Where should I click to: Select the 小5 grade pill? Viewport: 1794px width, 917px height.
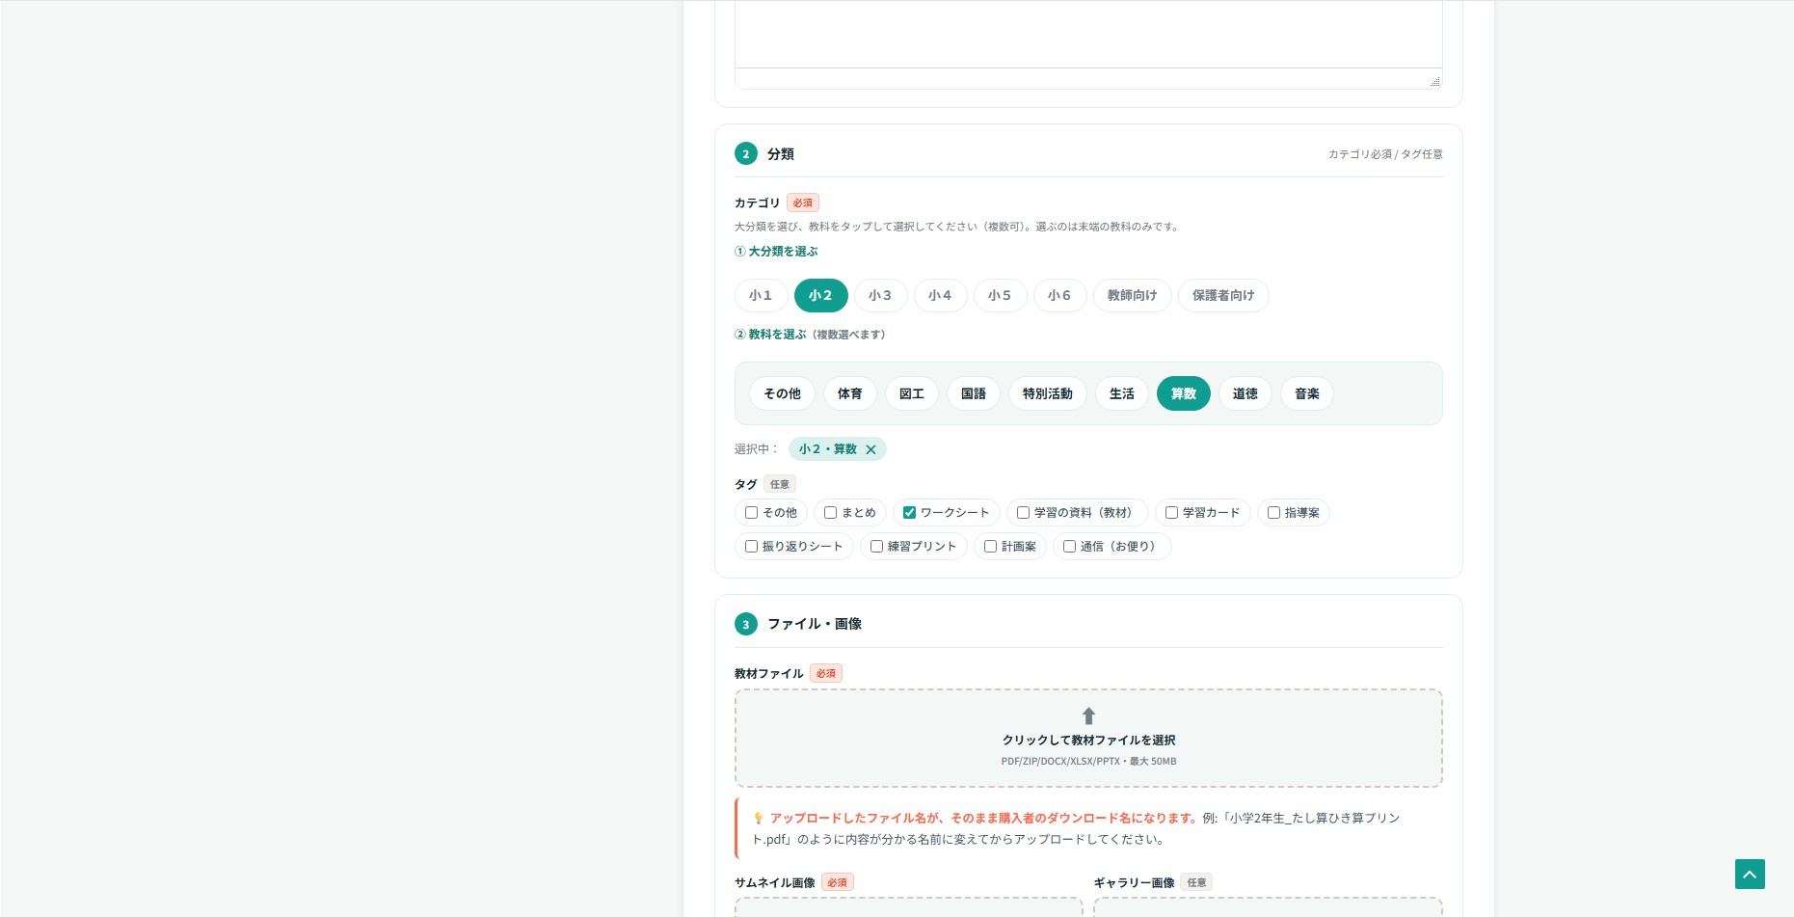pos(1000,295)
